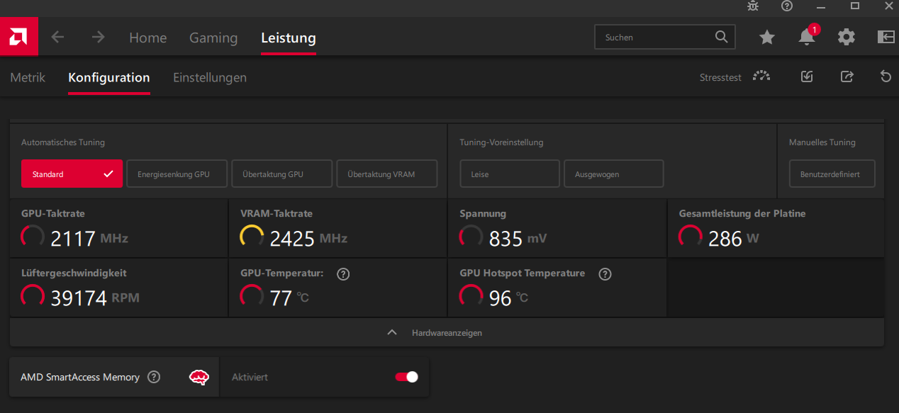Open the bug report icon
The width and height of the screenshot is (899, 413).
coord(753,6)
